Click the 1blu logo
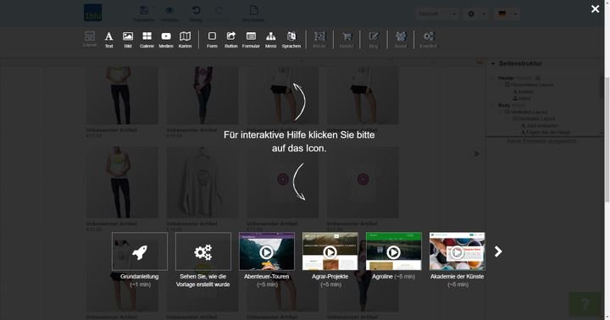610x320 pixels. pyautogui.click(x=92, y=13)
